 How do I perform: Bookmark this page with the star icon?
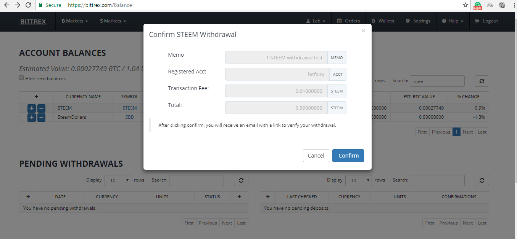pos(465,5)
